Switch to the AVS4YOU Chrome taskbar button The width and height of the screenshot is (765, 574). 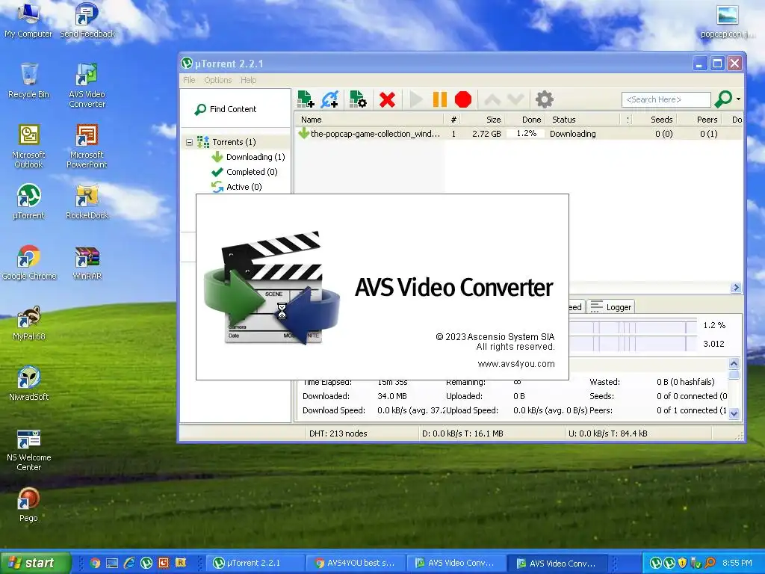pyautogui.click(x=355, y=564)
